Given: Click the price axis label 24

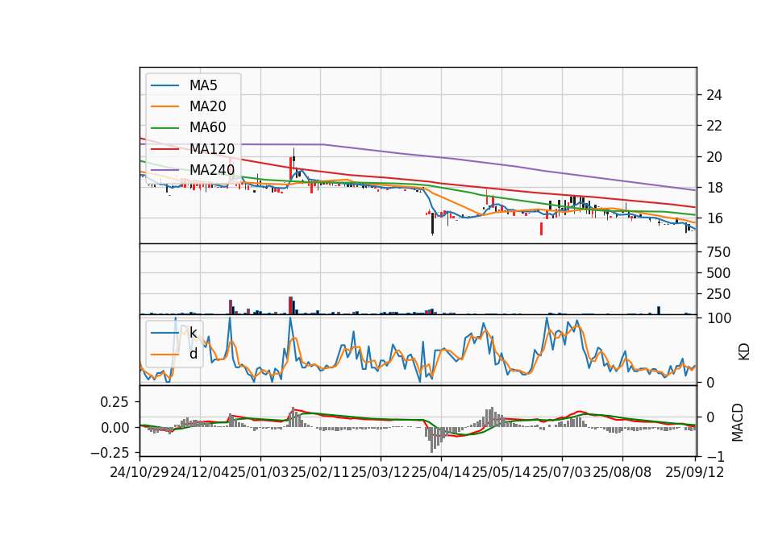Looking at the screenshot, I should [714, 95].
